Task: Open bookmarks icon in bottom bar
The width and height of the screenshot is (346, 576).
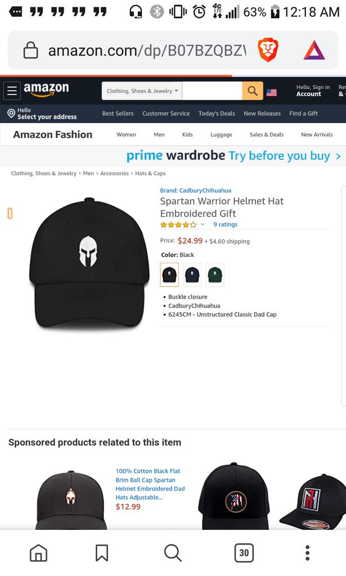Action: pos(102,553)
